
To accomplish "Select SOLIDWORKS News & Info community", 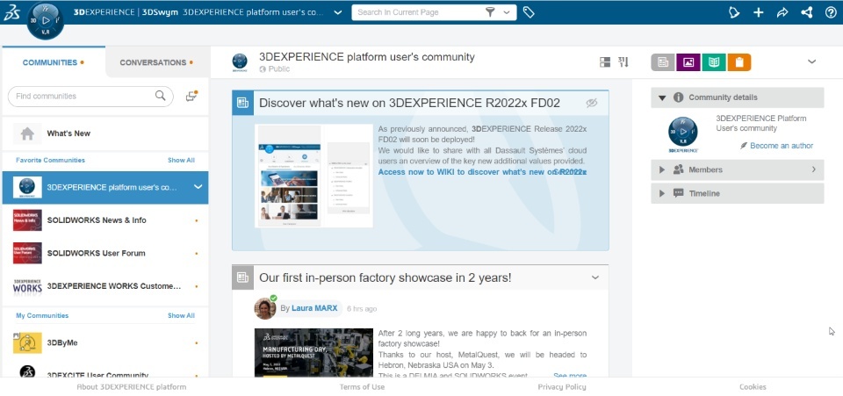I will (105, 220).
